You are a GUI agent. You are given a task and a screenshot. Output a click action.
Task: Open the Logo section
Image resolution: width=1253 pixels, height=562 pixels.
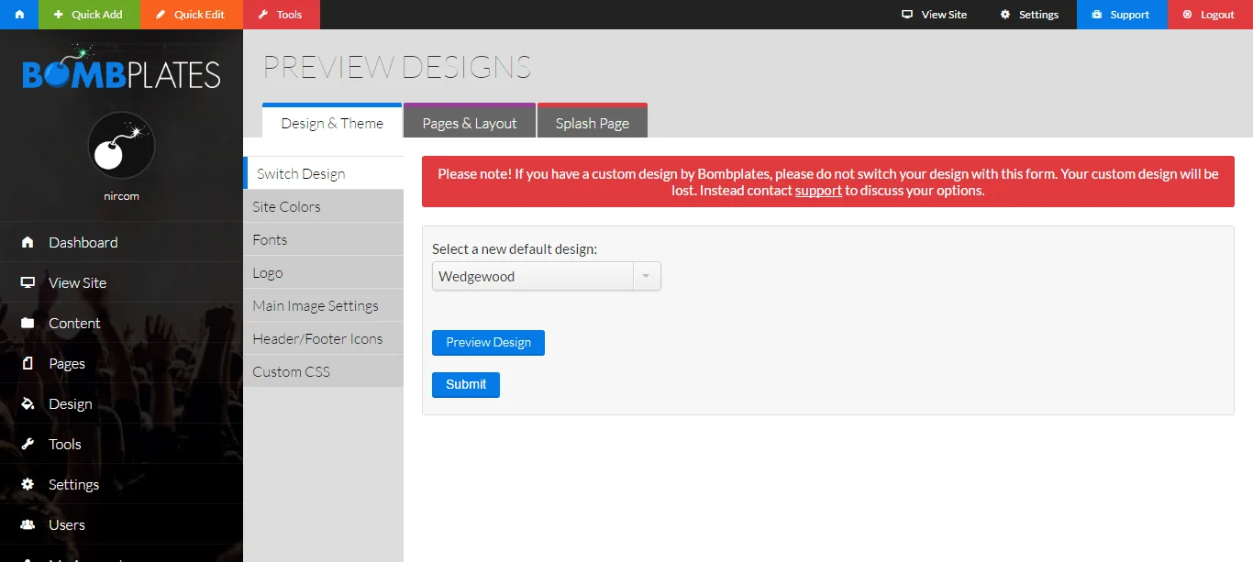click(323, 272)
